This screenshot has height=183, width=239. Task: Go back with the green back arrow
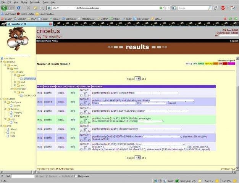[4, 8]
